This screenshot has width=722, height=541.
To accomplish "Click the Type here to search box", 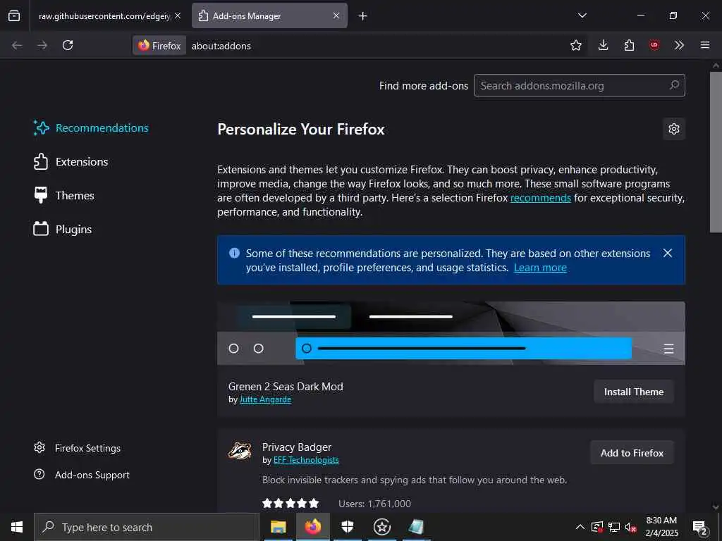I will (147, 527).
